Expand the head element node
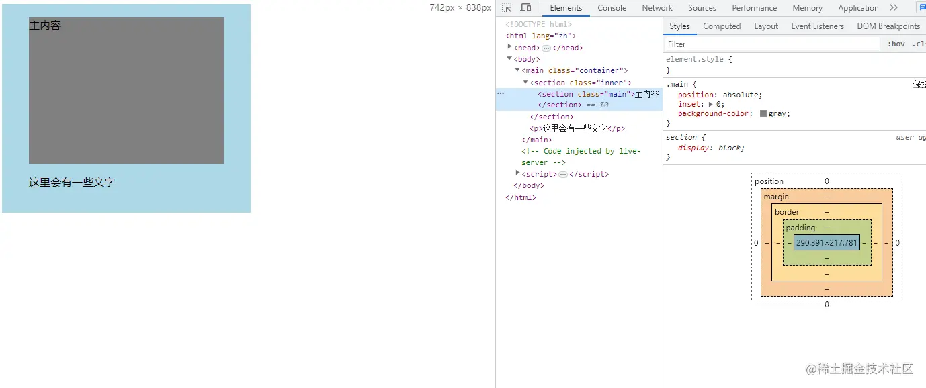 (x=510, y=47)
